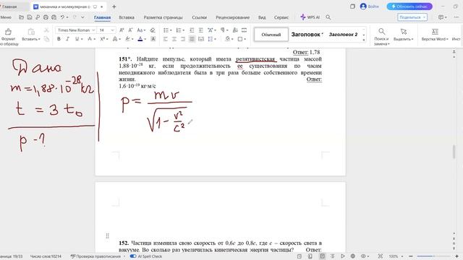The width and height of the screenshot is (463, 260).
Task: Apply the Heading 2 style
Action: (343, 35)
